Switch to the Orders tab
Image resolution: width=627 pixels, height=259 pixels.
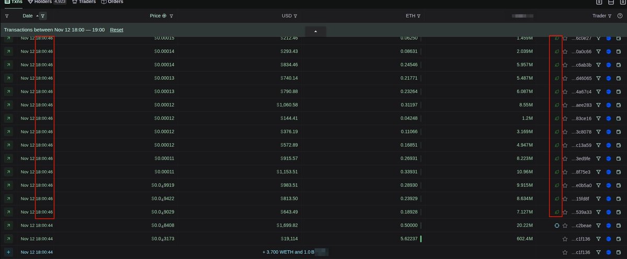tap(112, 2)
